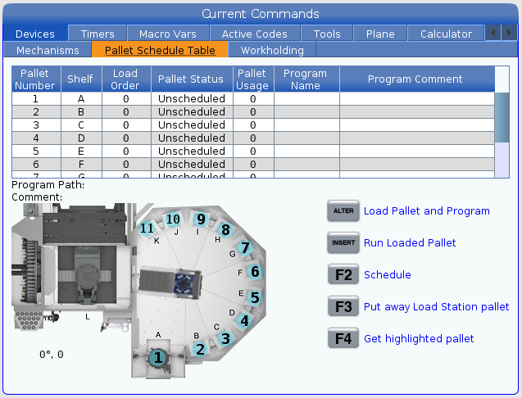Select pallet 11 on shelf K
The height and width of the screenshot is (398, 522).
click(x=148, y=228)
